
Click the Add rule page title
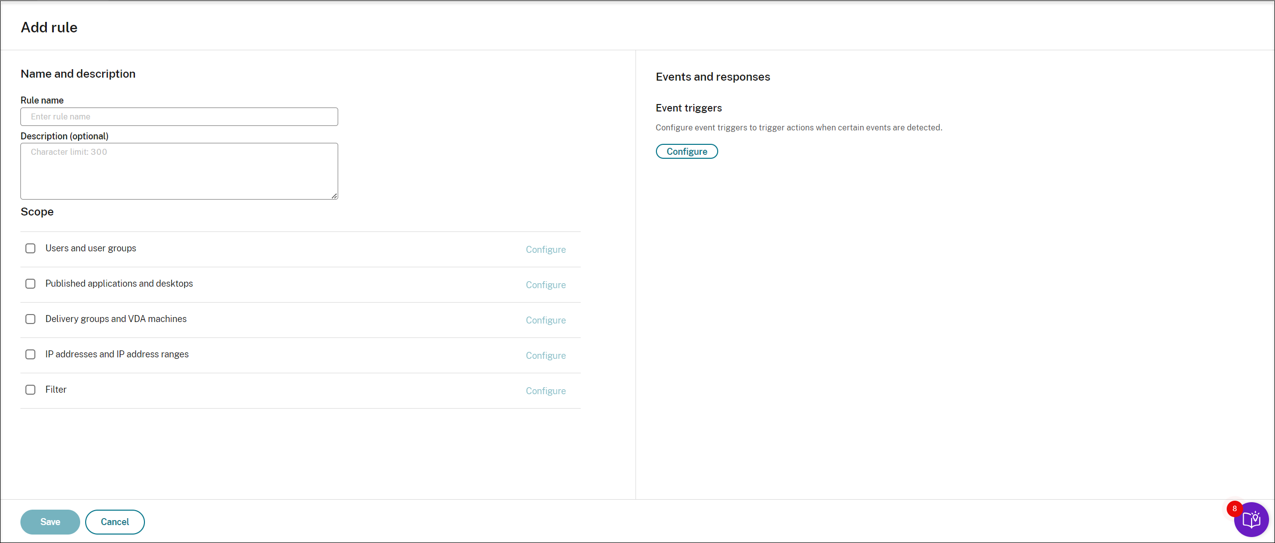(49, 27)
